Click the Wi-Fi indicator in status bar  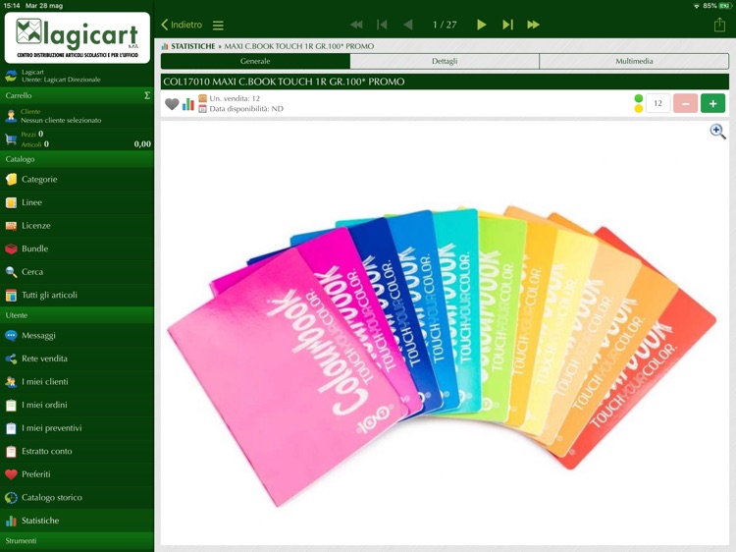697,6
